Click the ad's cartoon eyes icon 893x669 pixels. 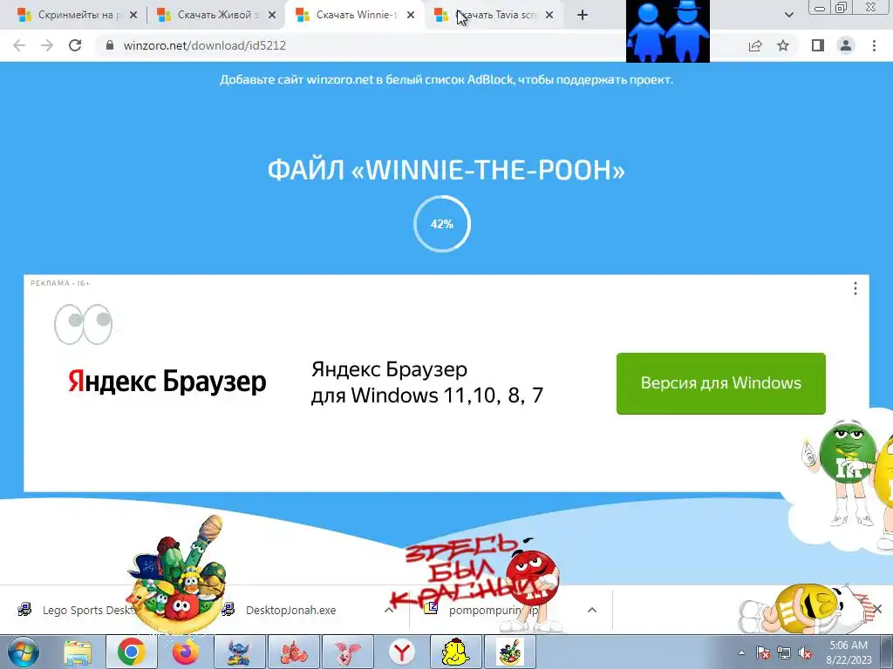pos(83,324)
